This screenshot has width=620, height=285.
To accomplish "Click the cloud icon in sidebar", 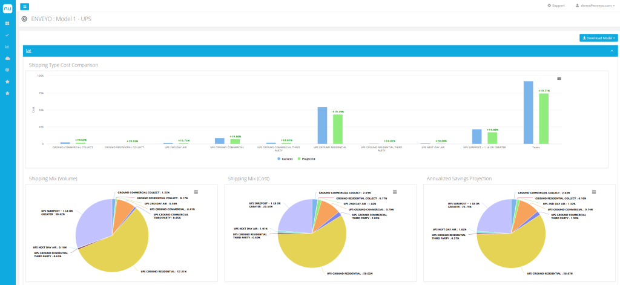I will (x=7, y=58).
